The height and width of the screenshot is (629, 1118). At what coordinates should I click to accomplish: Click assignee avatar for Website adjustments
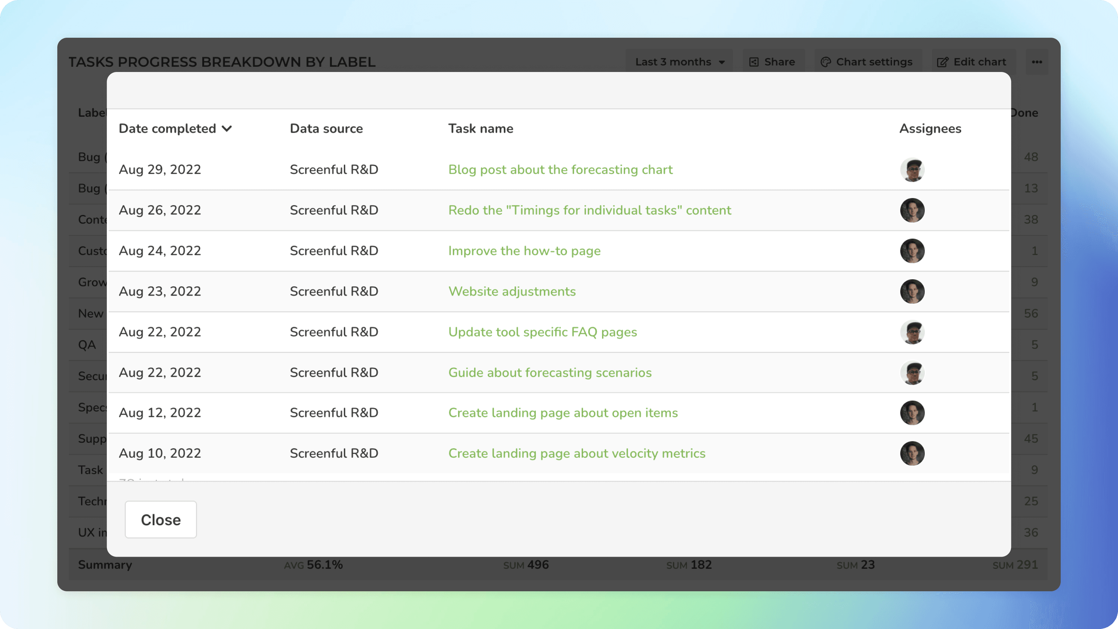[x=912, y=291]
